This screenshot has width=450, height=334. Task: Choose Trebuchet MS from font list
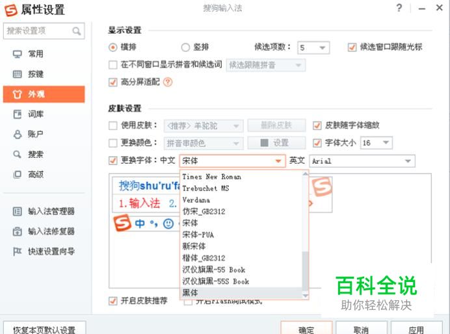pyautogui.click(x=241, y=188)
